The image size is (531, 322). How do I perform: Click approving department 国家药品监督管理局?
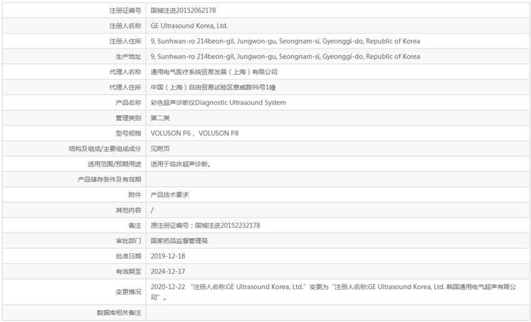click(x=179, y=241)
